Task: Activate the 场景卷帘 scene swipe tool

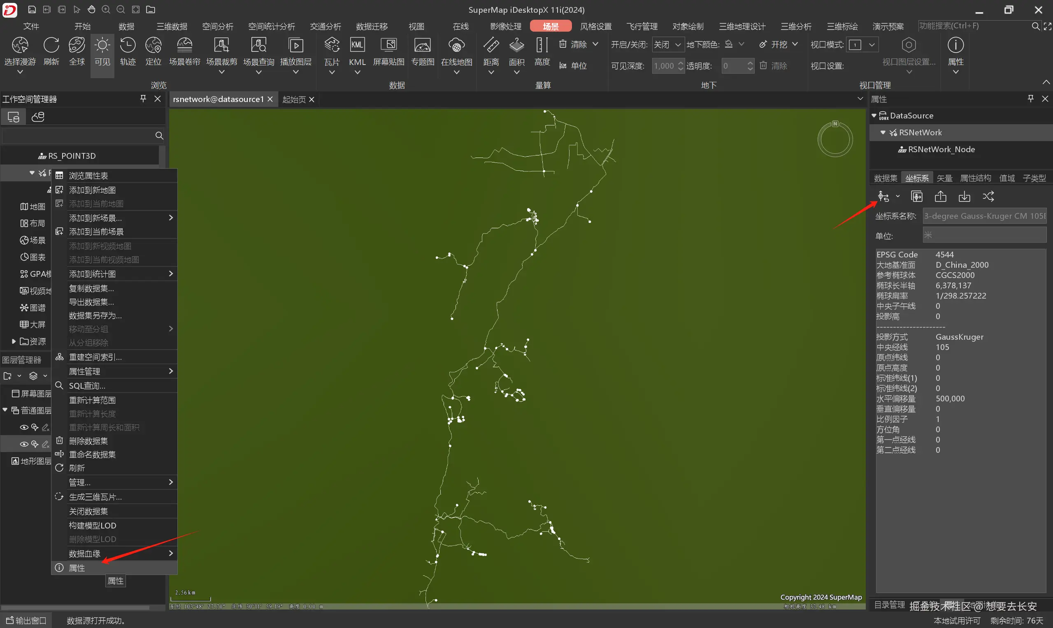Action: (185, 45)
